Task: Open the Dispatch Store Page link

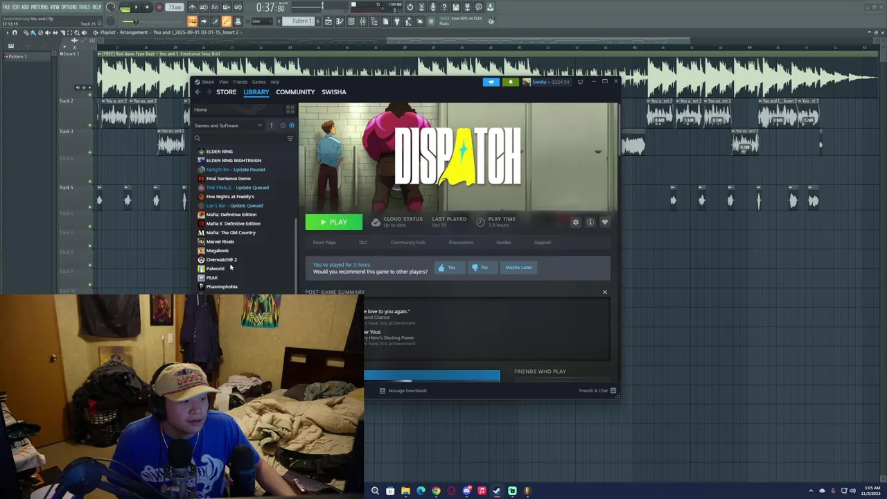Action: pyautogui.click(x=324, y=243)
